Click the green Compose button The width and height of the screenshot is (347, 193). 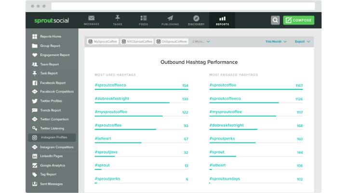point(298,20)
